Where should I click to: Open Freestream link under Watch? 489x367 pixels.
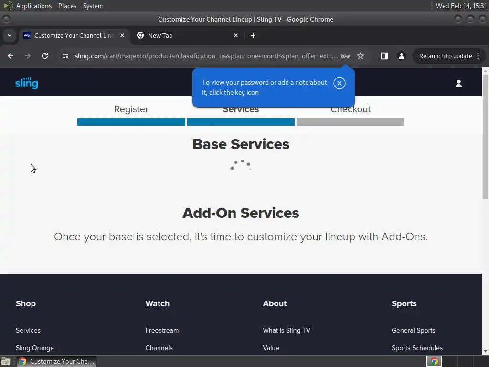click(x=162, y=330)
